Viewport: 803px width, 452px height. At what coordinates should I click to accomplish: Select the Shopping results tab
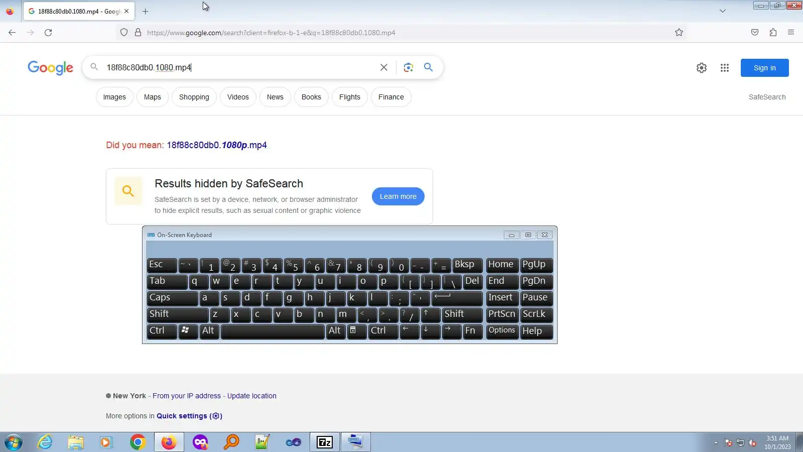pos(194,97)
